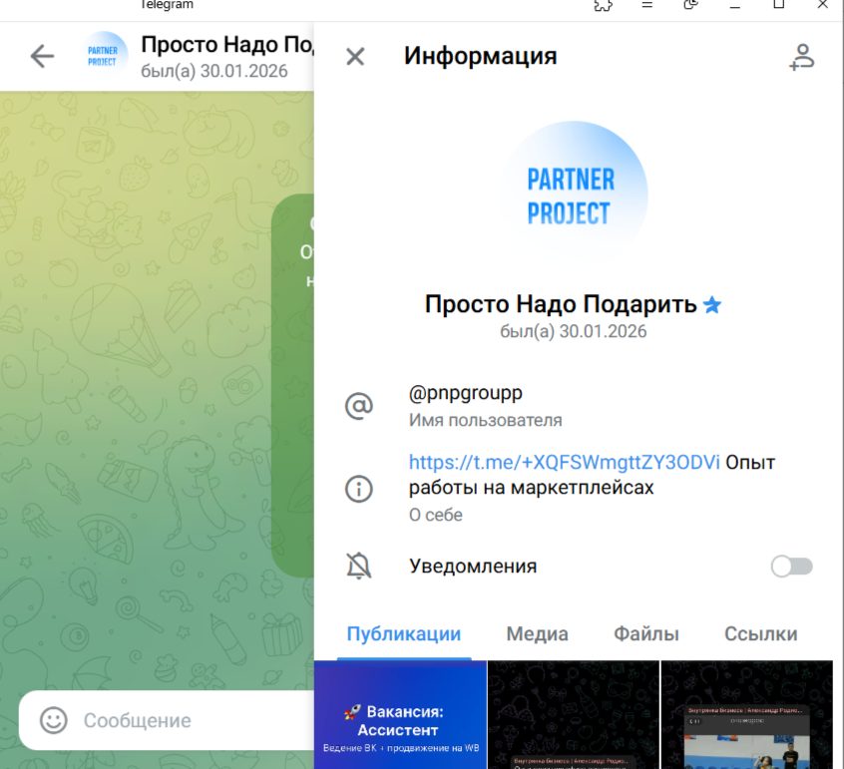Open the Вакансия: Ассистент post thumbnail

pos(400,714)
